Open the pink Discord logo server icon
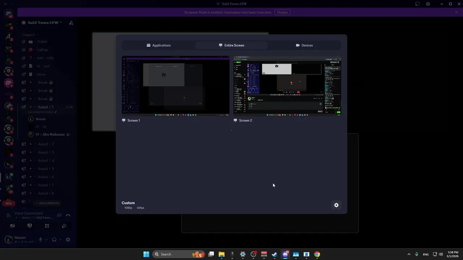The width and height of the screenshot is (463, 260). [x=9, y=83]
